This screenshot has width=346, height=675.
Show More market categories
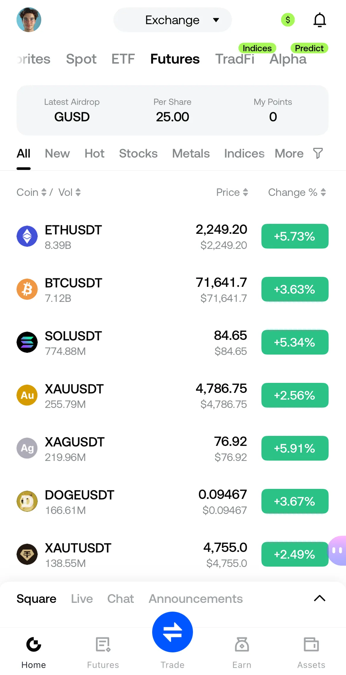[289, 153]
